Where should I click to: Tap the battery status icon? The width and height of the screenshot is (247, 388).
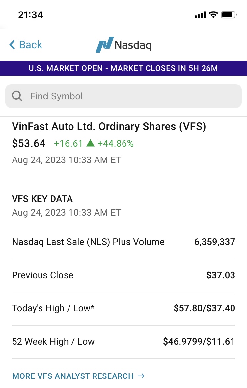pos(229,15)
